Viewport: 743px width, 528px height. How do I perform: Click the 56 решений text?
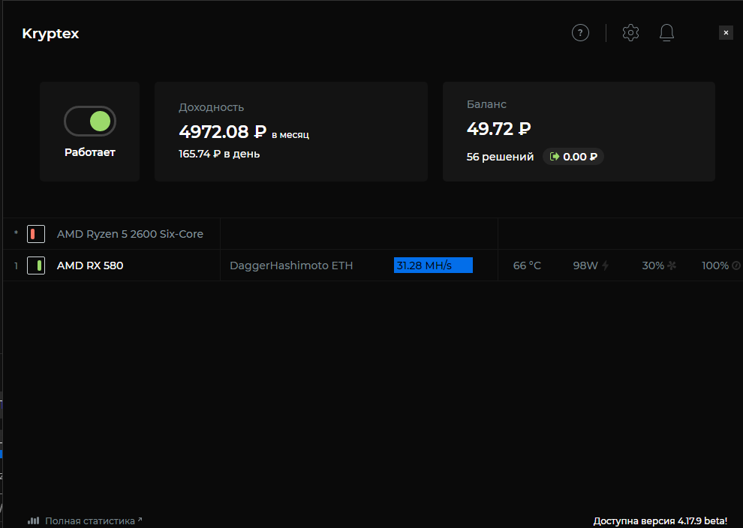point(500,157)
